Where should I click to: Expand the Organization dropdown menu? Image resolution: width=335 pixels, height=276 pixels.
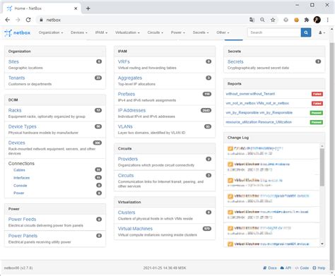(51, 32)
